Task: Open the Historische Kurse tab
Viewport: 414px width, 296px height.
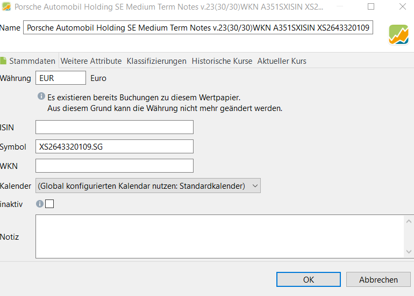Action: pyautogui.click(x=222, y=61)
